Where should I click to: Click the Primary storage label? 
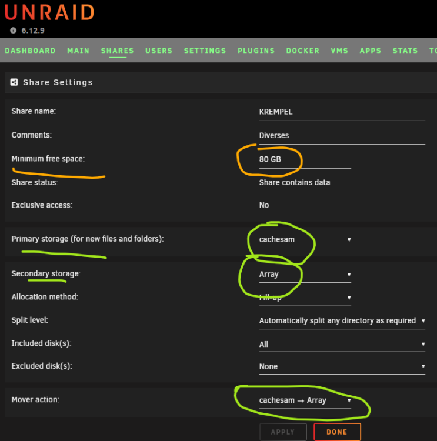coord(88,239)
